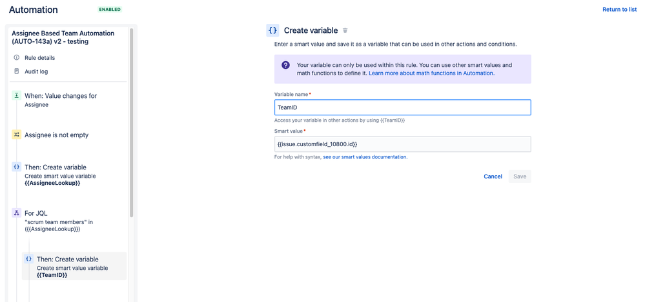Open Learn more about math functions link
Viewport: 645px width, 302px height.
coord(431,73)
